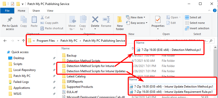The height and width of the screenshot is (98, 218).
Task: Expand the Open button dropdown
Action: (180, 17)
